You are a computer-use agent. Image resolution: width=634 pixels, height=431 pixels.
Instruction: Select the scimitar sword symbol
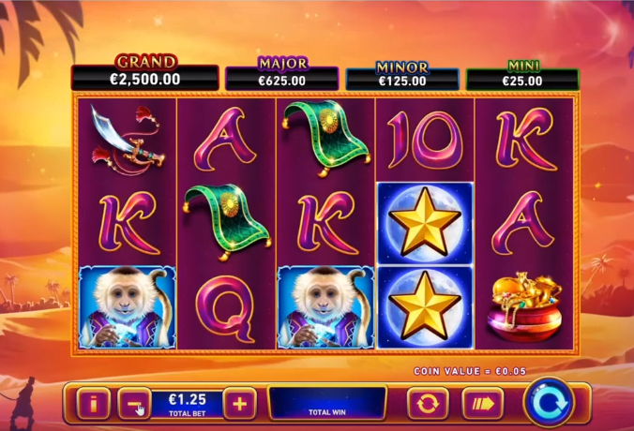click(x=127, y=140)
